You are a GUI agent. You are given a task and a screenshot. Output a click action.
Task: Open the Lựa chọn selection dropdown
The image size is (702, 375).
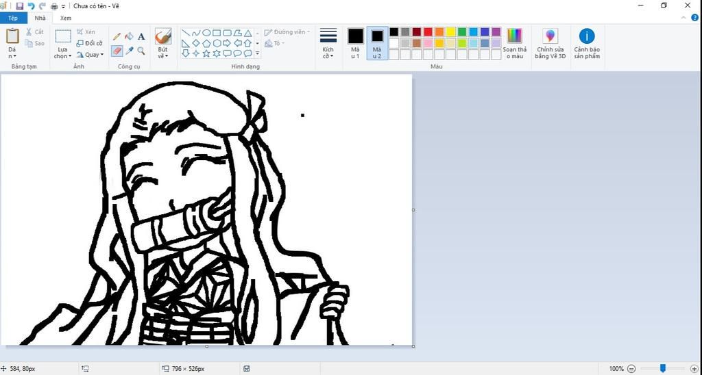pos(62,53)
